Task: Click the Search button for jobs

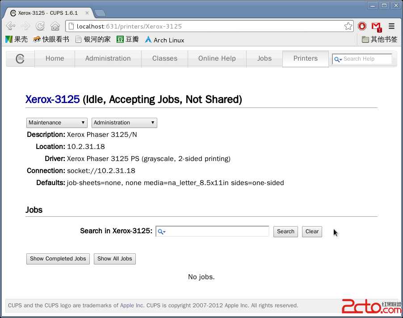Action: 285,231
